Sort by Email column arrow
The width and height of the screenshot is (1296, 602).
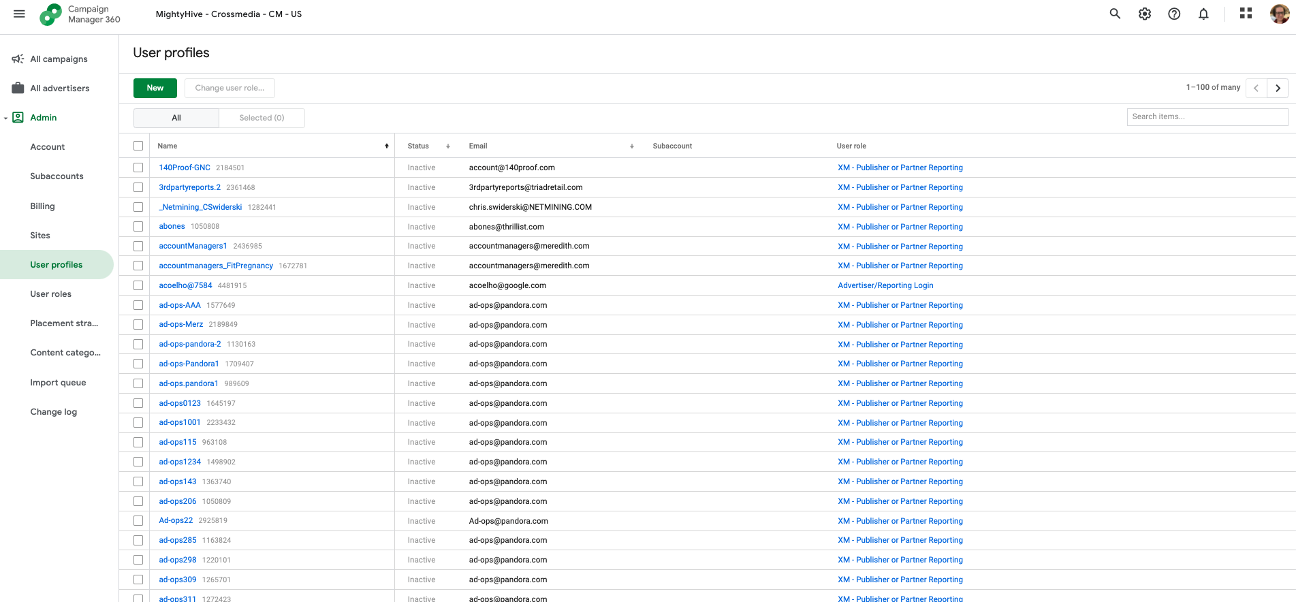(x=632, y=146)
